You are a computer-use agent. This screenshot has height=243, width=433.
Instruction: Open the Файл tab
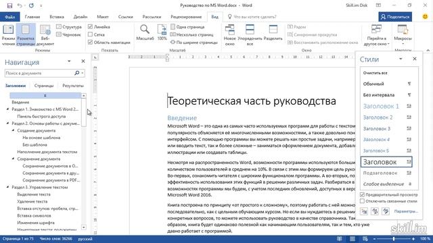tap(9, 17)
